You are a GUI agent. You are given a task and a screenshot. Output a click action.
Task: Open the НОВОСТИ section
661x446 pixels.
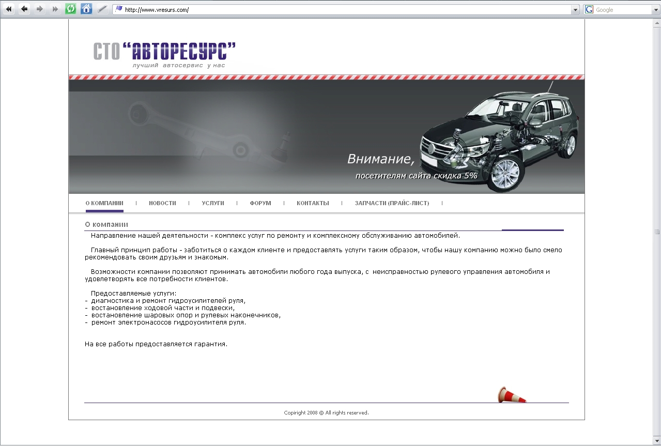click(x=162, y=203)
